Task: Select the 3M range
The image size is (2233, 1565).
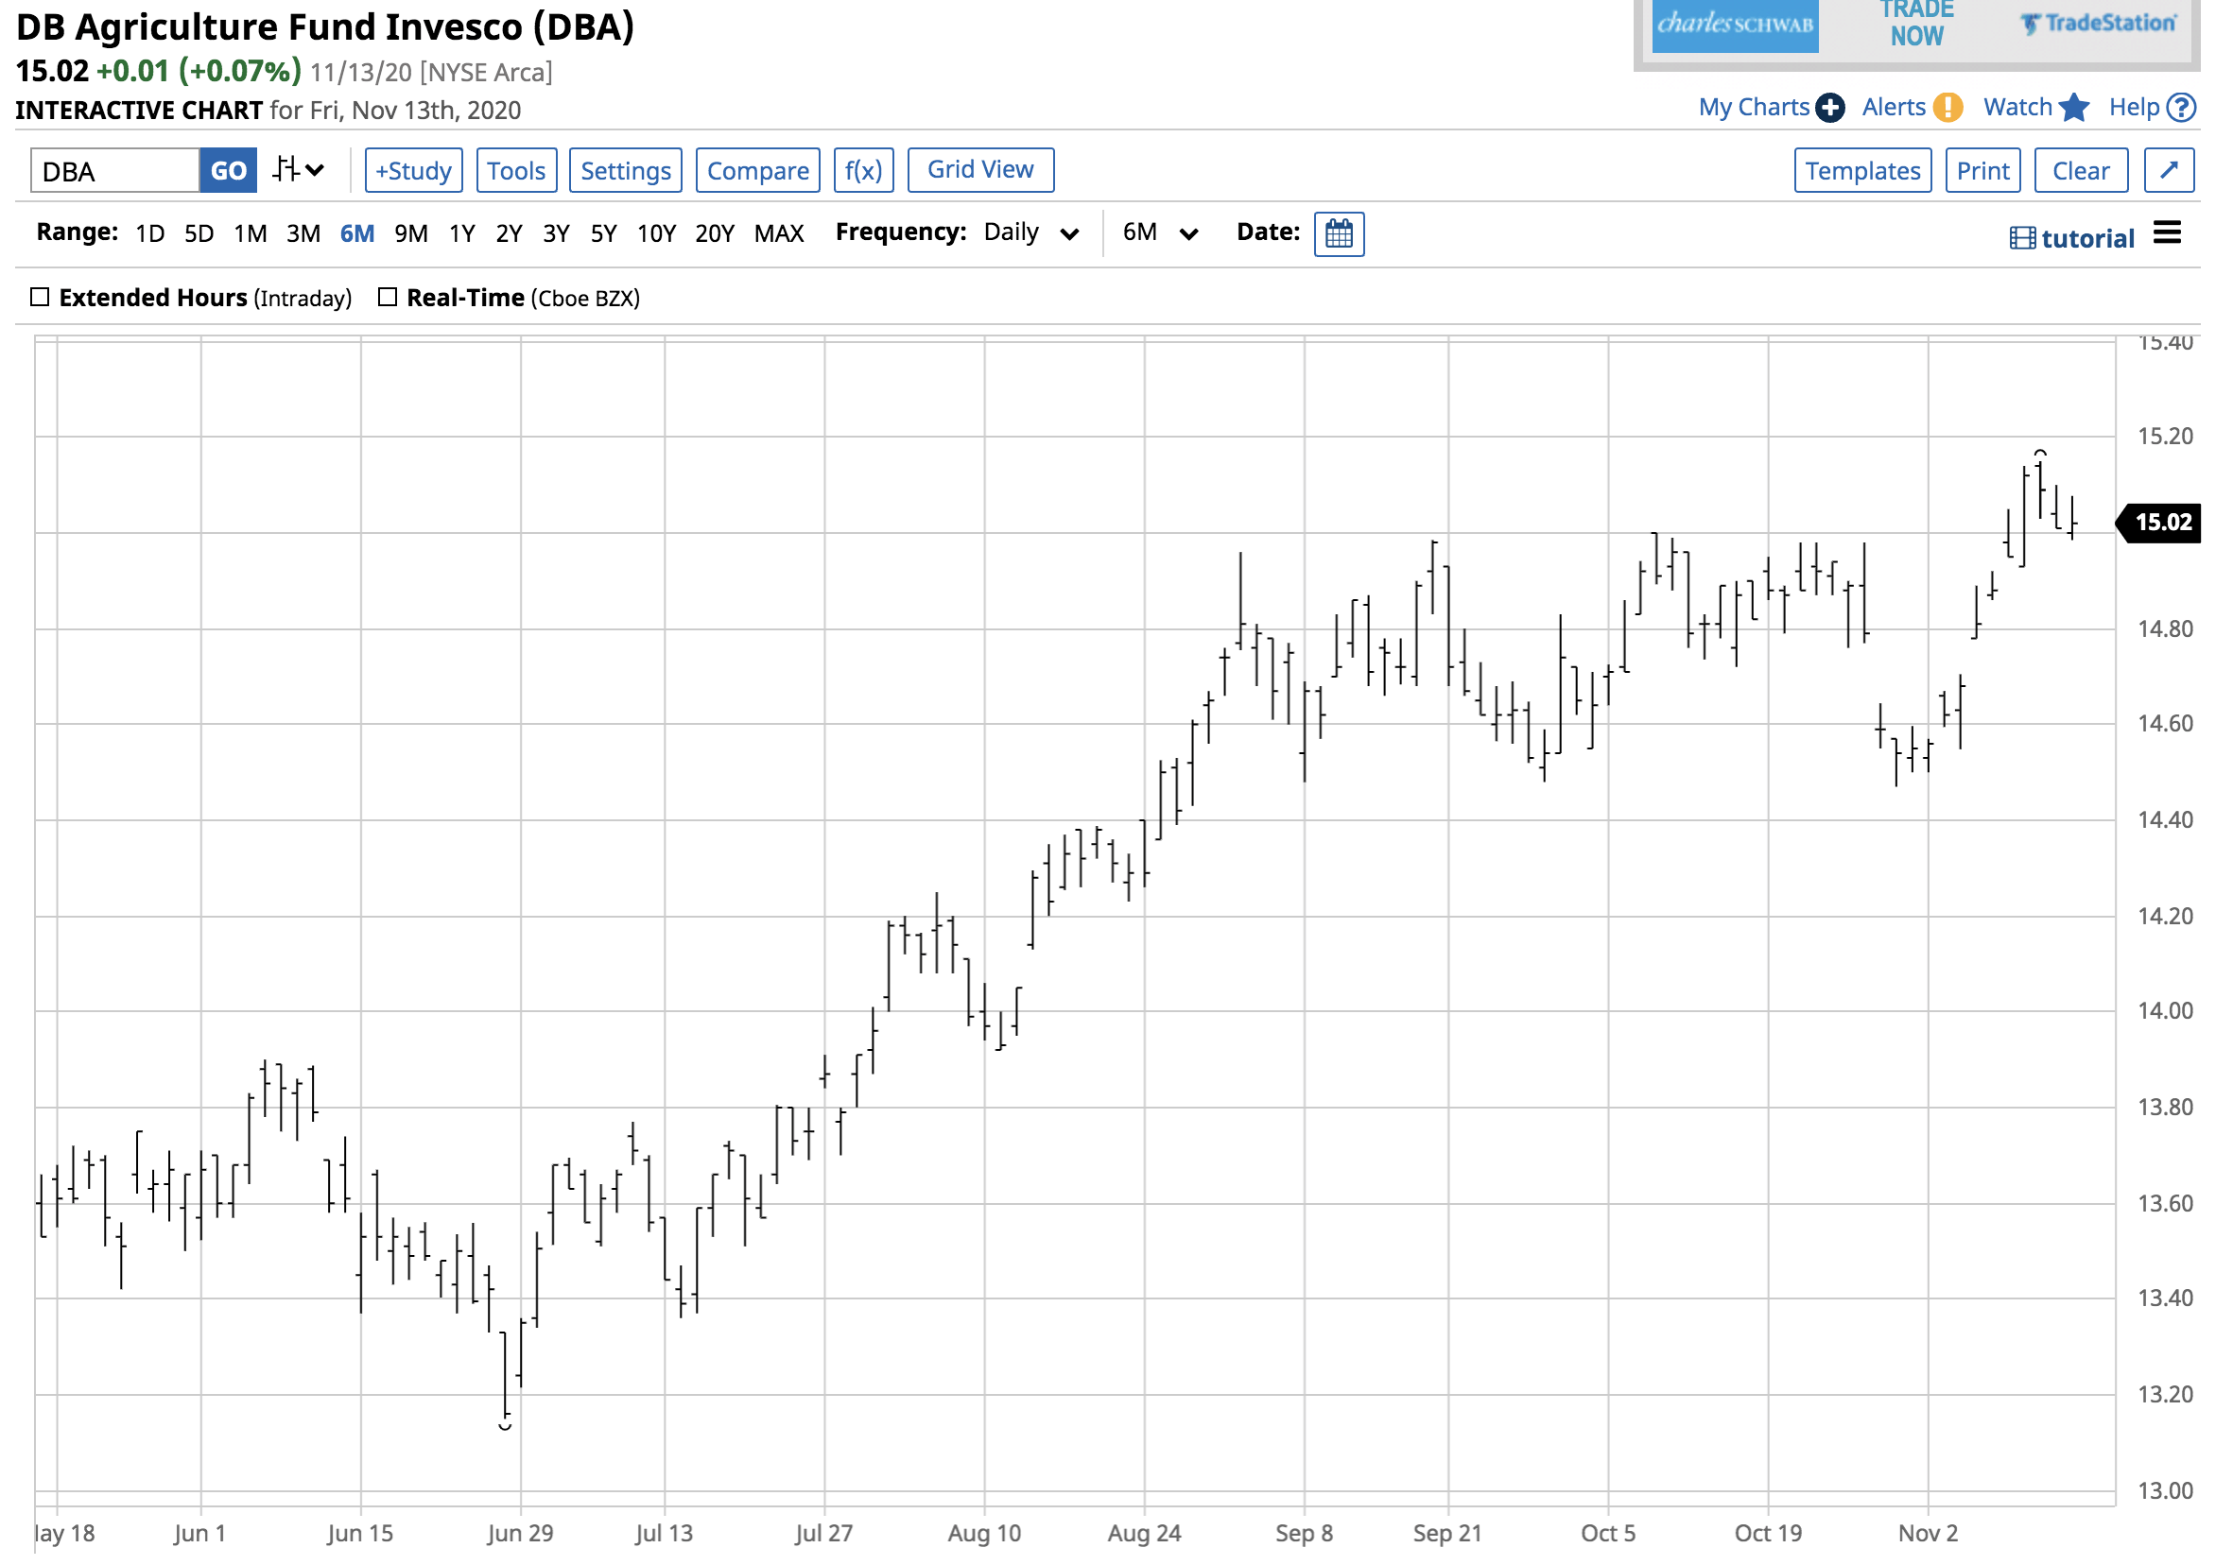Action: (303, 233)
